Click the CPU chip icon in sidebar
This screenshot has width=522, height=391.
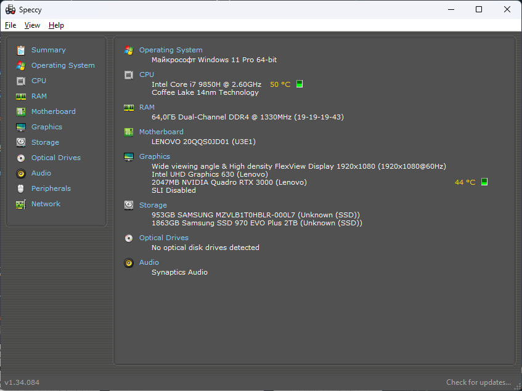tap(20, 81)
